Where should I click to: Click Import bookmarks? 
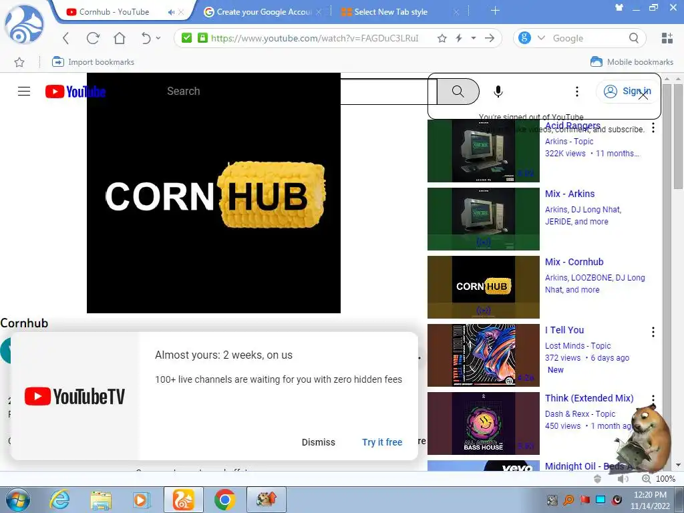(93, 62)
